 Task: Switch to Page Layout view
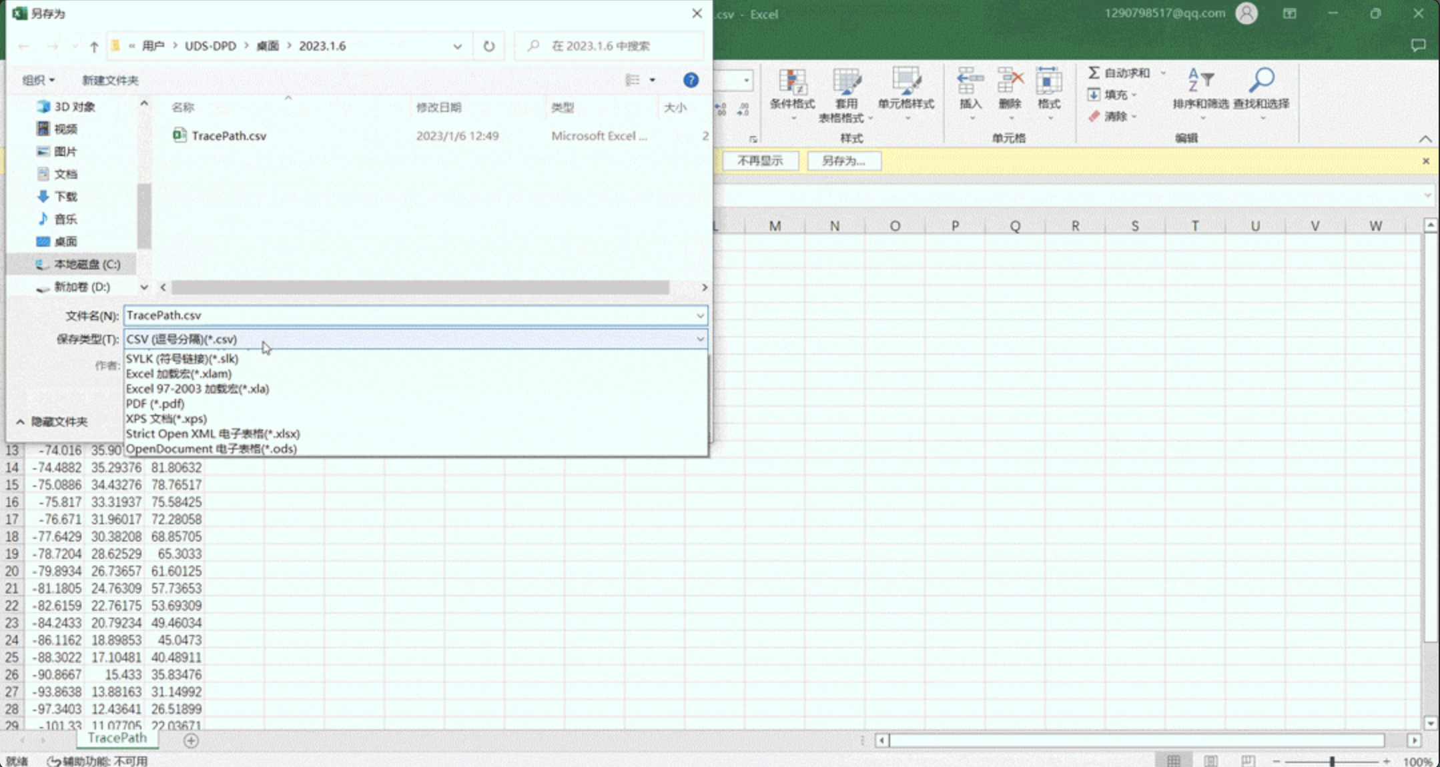[1211, 761]
